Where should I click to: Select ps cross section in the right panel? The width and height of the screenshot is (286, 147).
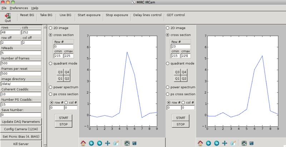click(x=167, y=94)
